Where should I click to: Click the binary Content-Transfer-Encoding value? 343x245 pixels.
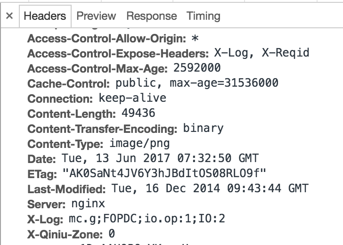tap(204, 129)
